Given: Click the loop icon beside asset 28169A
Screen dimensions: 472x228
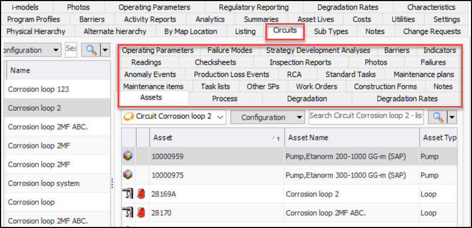Looking at the screenshot, I should 127,194.
